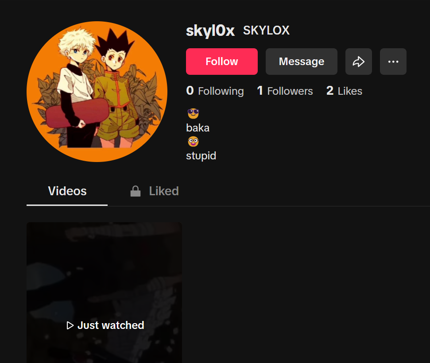Click the play icon on video thumbnail
430x363 pixels.
coord(70,325)
